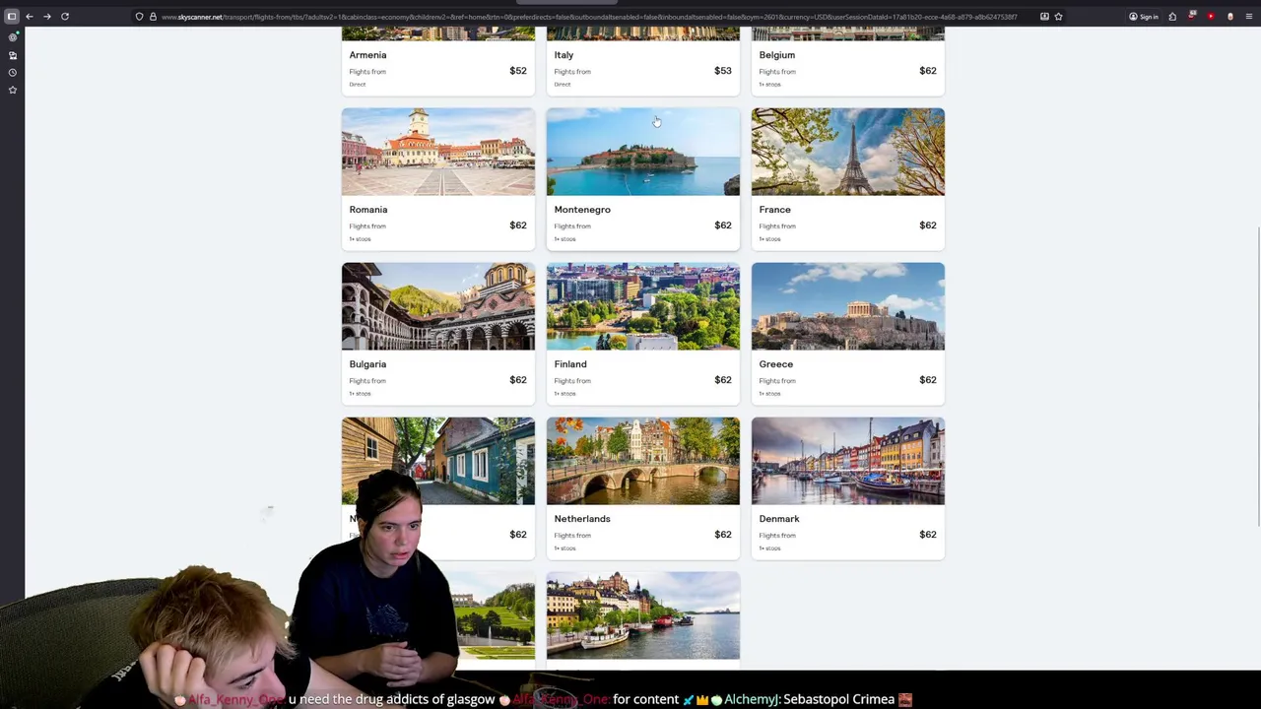Image resolution: width=1261 pixels, height=709 pixels.
Task: Click Romania town square photo
Action: click(438, 152)
